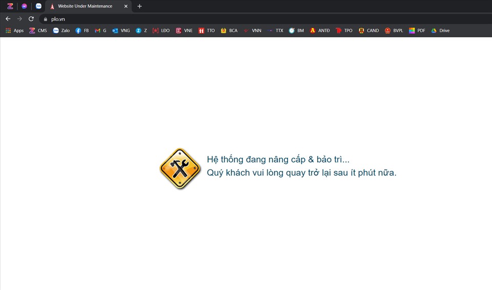Open the FB Facebook bookmark
The height and width of the screenshot is (290, 492).
pyautogui.click(x=82, y=30)
